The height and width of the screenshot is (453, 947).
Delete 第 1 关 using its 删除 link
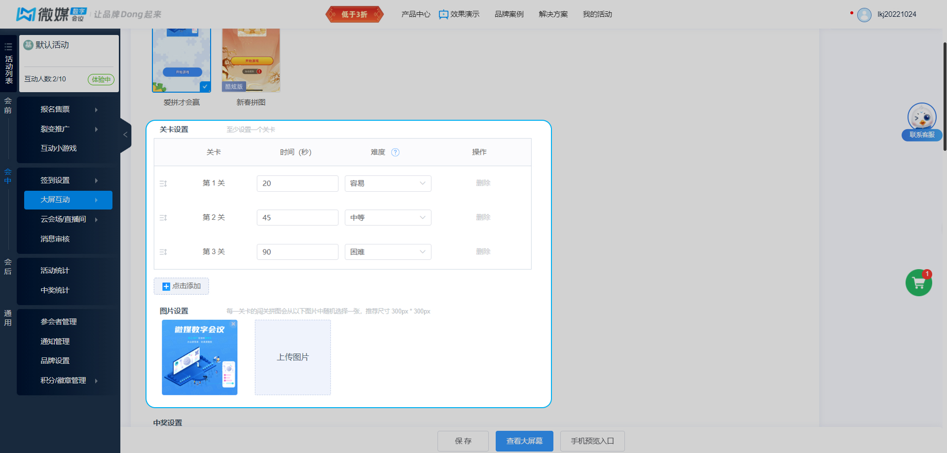[483, 183]
